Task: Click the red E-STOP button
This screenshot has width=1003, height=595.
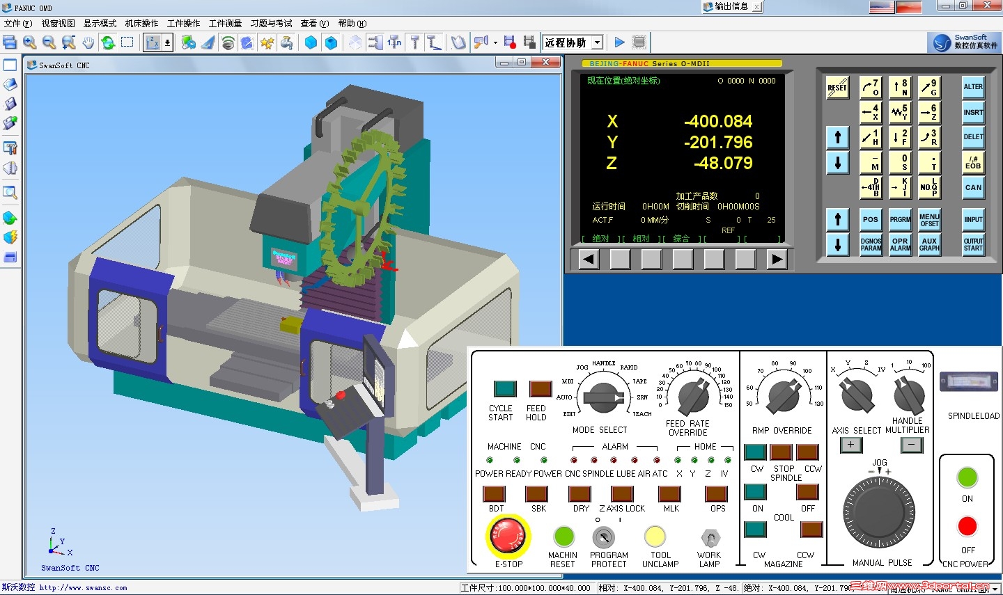Action: pos(508,536)
